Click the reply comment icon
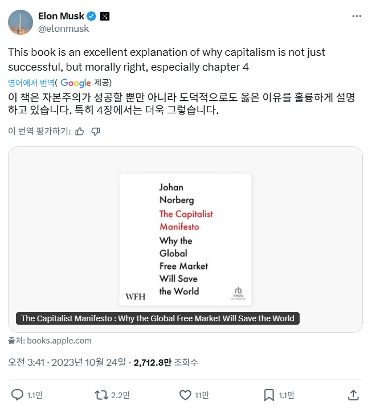The width and height of the screenshot is (368, 409). tap(18, 394)
